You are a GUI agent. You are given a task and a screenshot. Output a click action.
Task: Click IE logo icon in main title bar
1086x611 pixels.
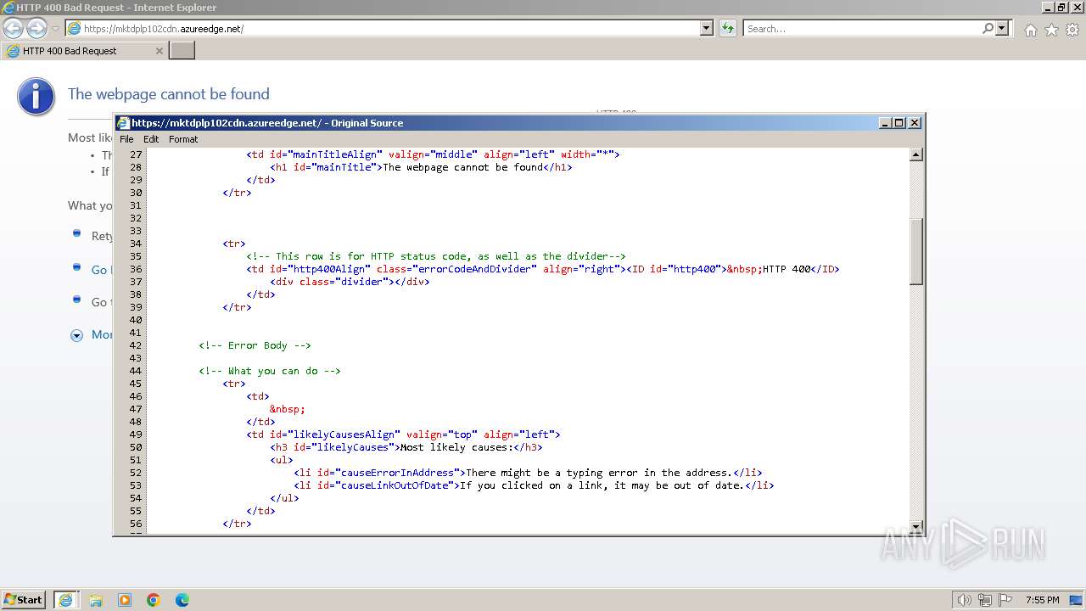8,8
